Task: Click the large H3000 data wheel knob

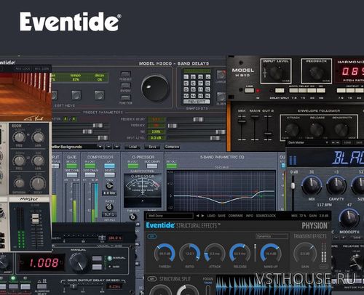Action: tap(155, 88)
